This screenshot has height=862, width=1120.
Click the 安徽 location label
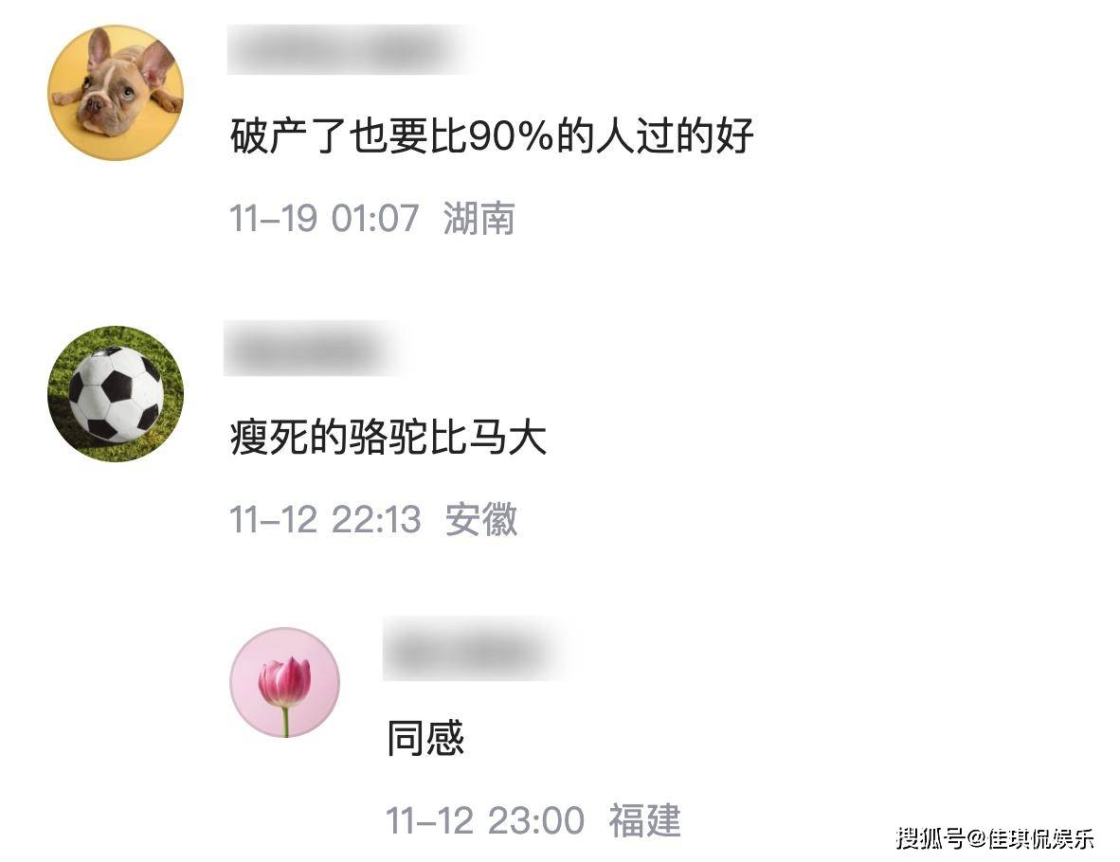(x=480, y=519)
